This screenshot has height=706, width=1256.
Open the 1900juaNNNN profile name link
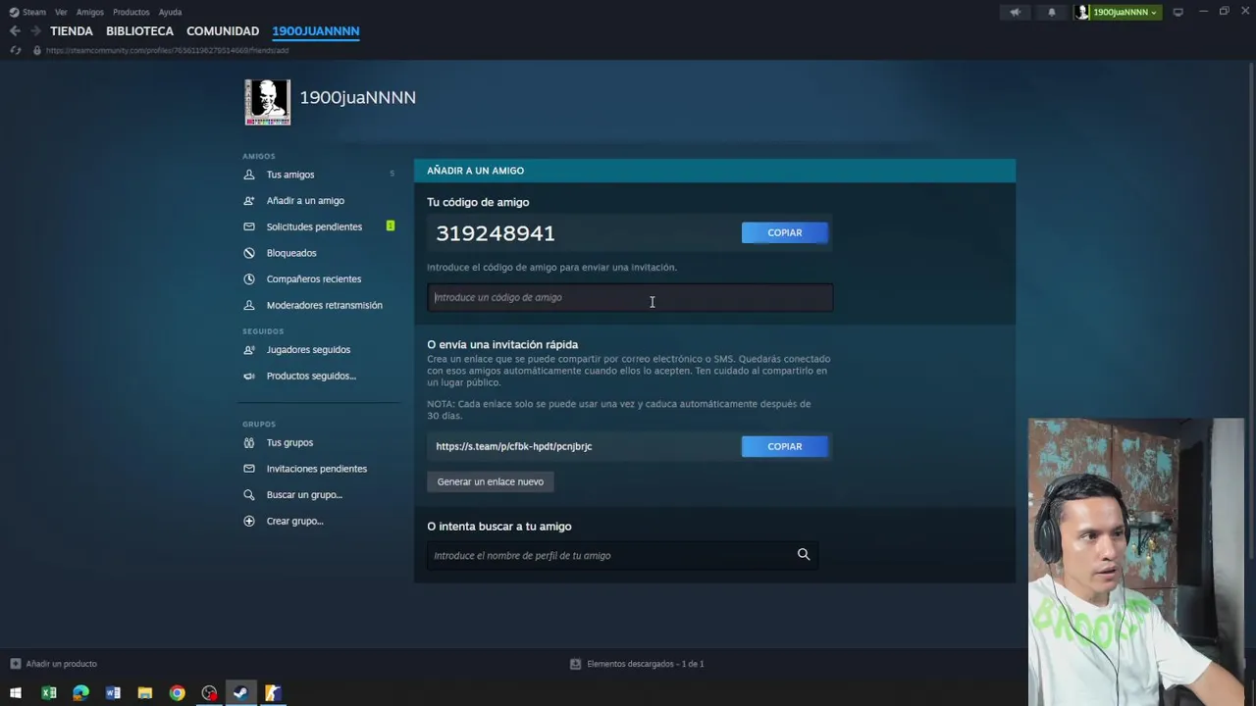click(x=357, y=98)
